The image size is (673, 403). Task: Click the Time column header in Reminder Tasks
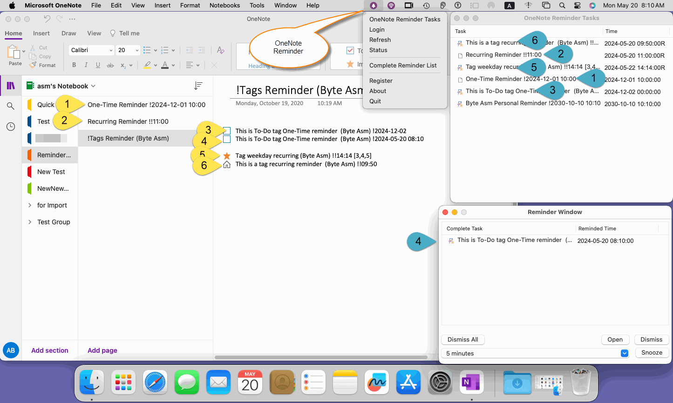point(611,31)
